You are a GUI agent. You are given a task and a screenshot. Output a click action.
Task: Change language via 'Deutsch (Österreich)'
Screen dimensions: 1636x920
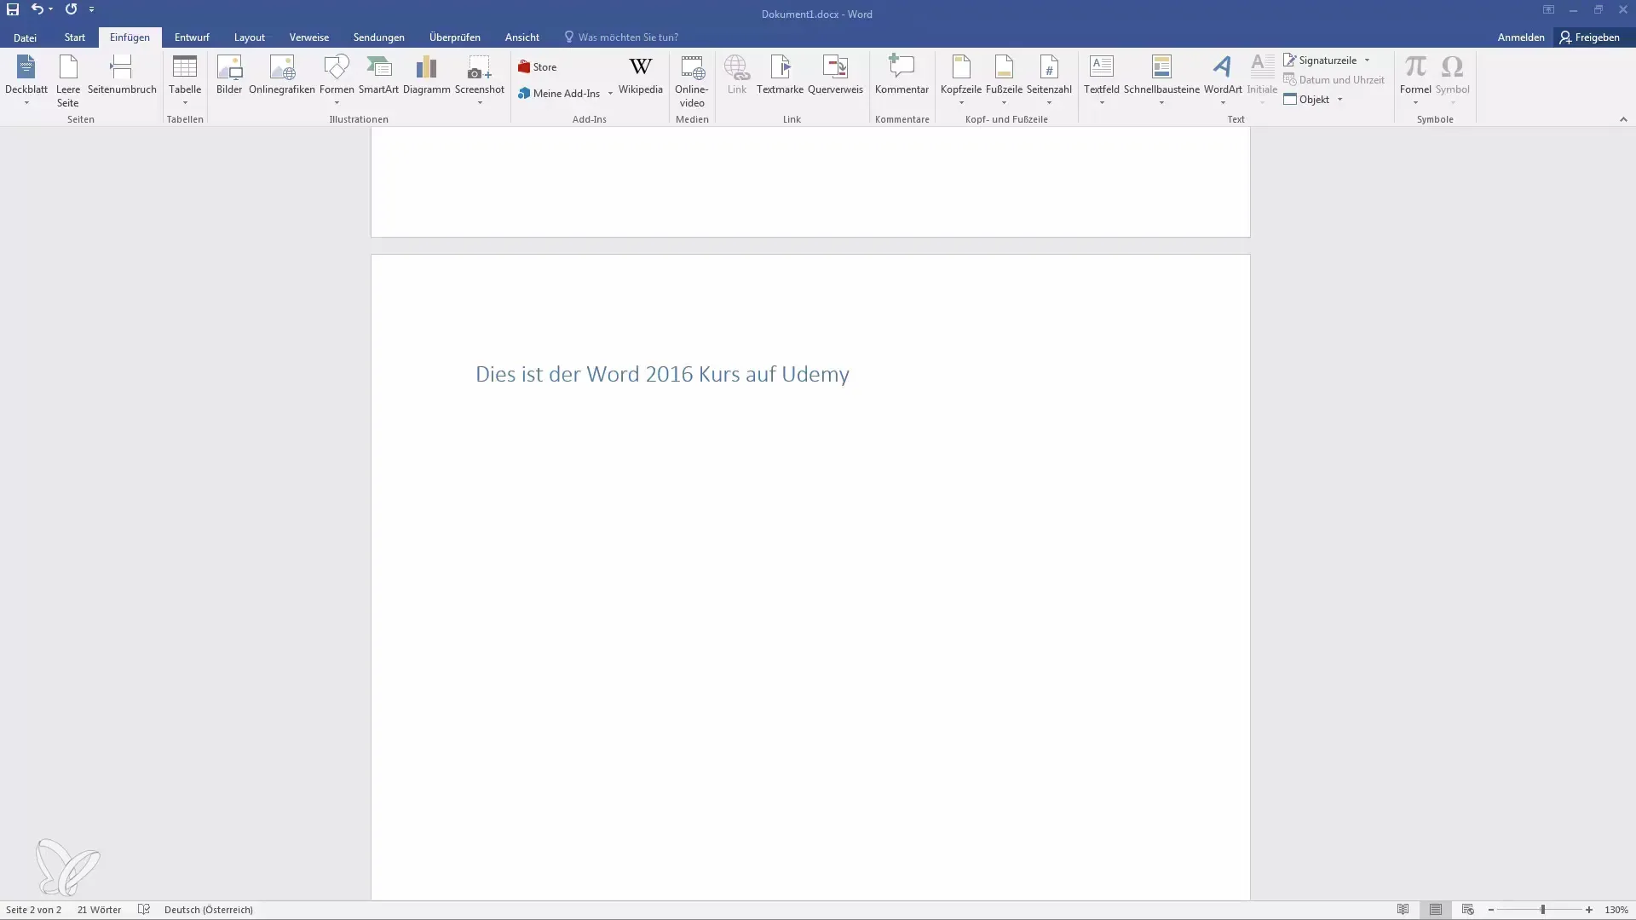click(x=209, y=910)
